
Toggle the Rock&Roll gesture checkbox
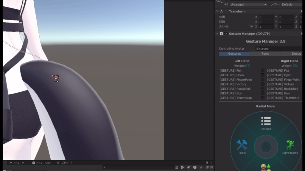pos(263,88)
